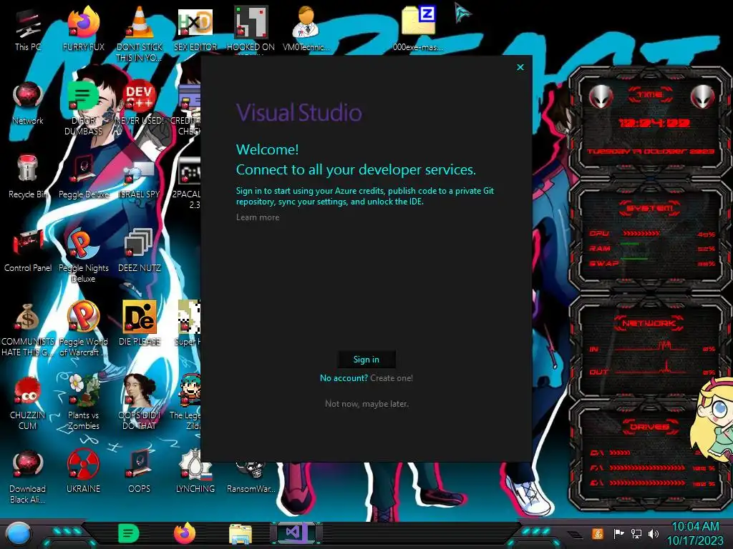Select the LYNCHING desktop shortcut
Image resolution: width=733 pixels, height=549 pixels.
tap(195, 472)
